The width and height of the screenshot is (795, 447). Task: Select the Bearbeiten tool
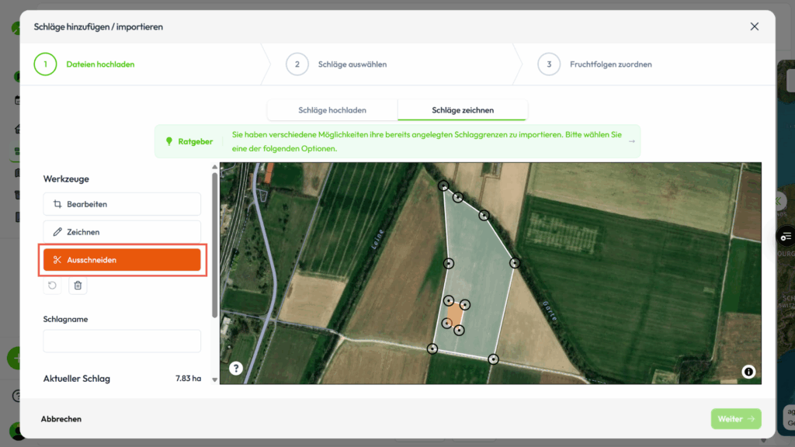(122, 204)
